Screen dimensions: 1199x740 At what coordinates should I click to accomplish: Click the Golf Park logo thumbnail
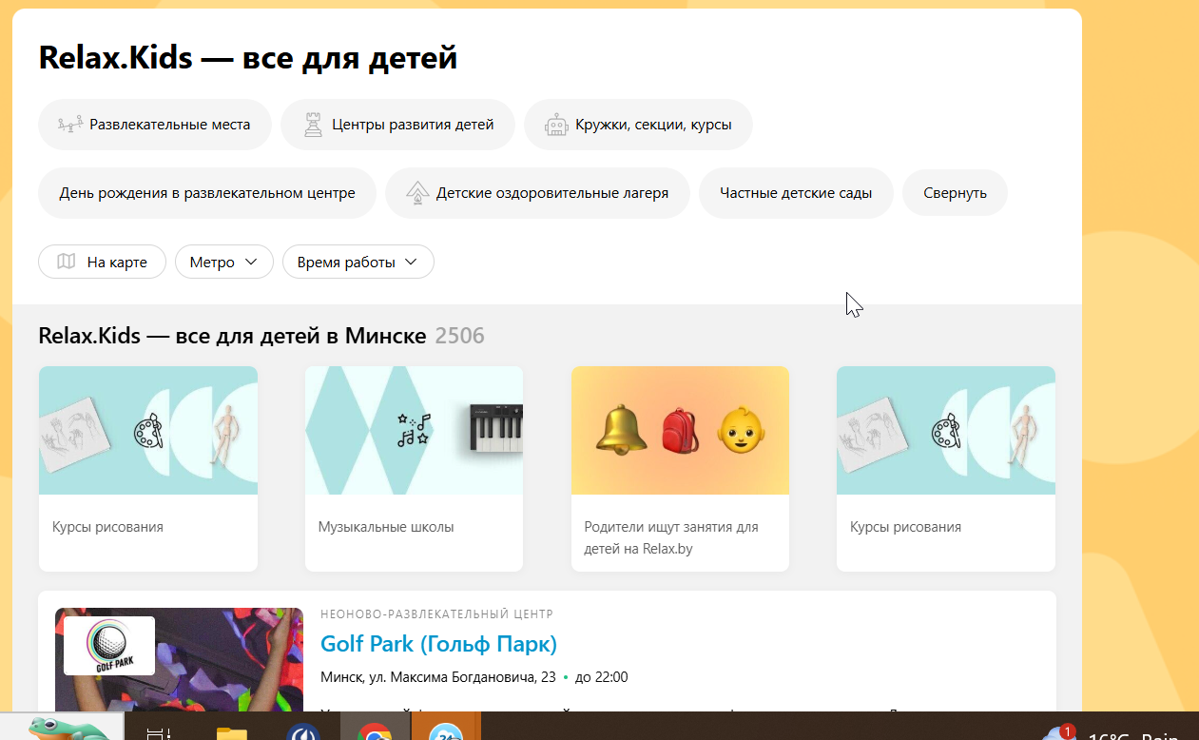pyautogui.click(x=109, y=646)
